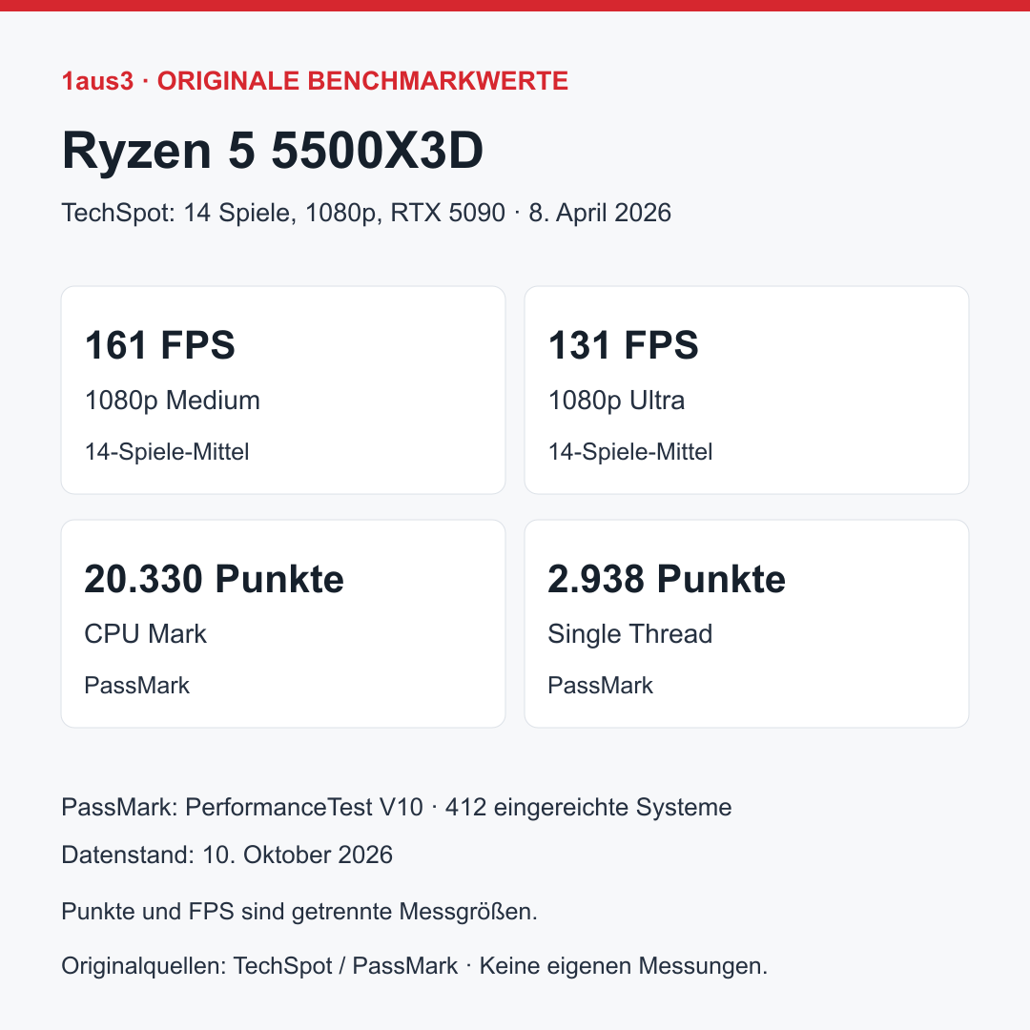Click the 'Originalquellen: TechSpot / PassMark' line
The height and width of the screenshot is (1030, 1030).
click(415, 965)
